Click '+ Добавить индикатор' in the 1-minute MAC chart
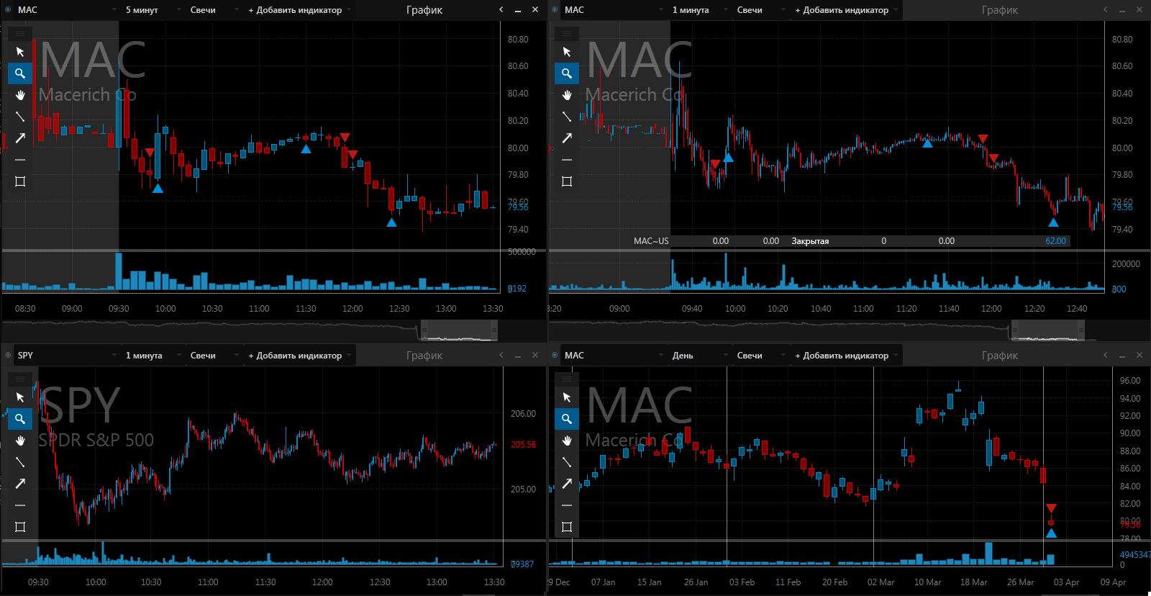This screenshot has width=1151, height=596. tap(842, 10)
